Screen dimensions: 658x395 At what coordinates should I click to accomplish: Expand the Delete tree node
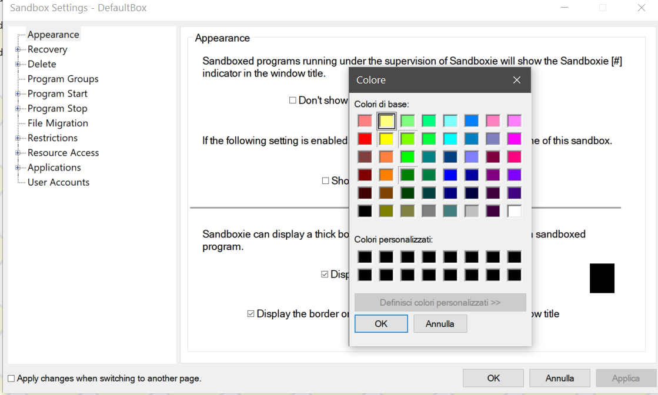pyautogui.click(x=18, y=64)
